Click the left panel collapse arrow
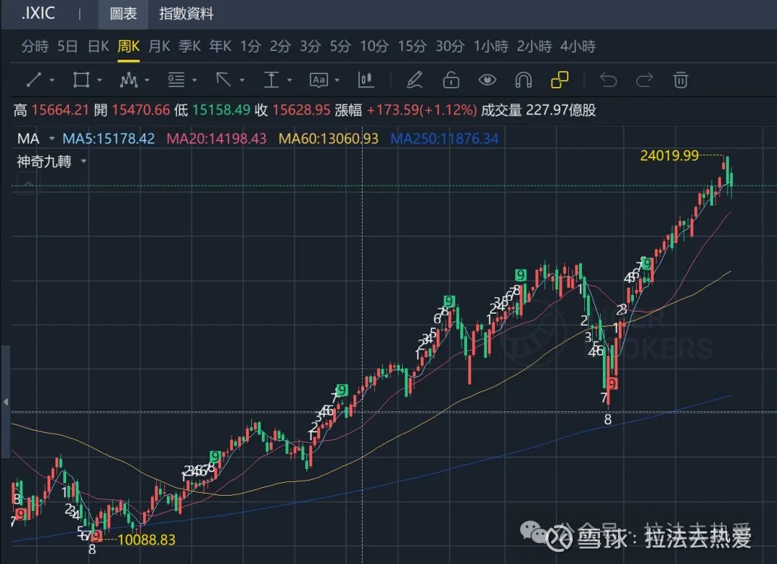 pyautogui.click(x=4, y=403)
